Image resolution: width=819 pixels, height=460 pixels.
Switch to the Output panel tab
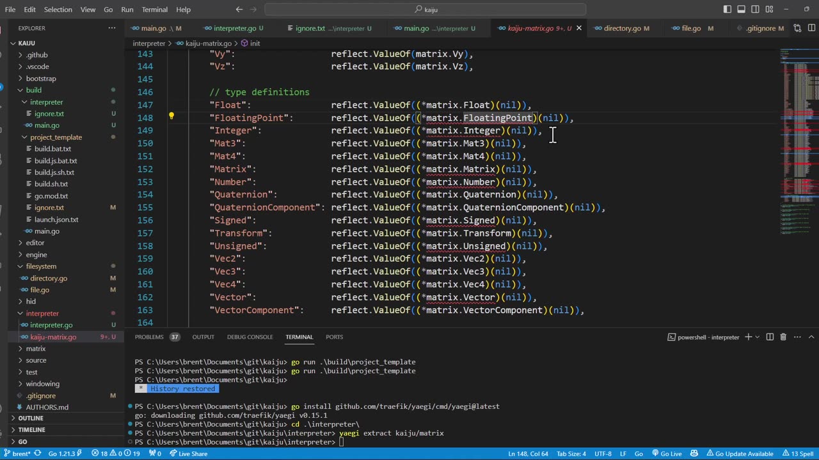(203, 337)
